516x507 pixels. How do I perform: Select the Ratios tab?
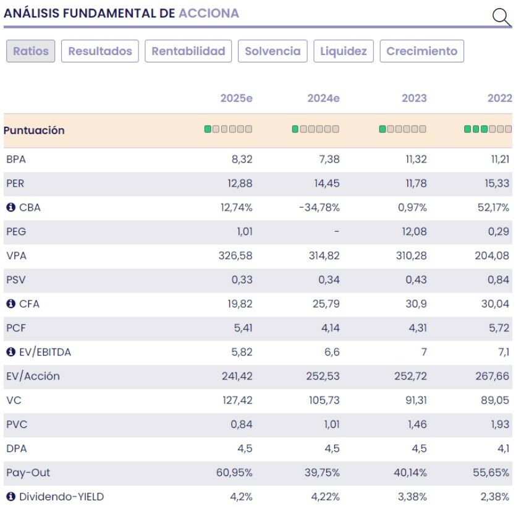pos(30,51)
